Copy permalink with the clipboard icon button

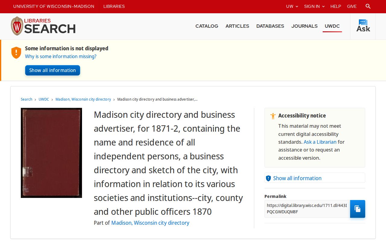coord(357,209)
